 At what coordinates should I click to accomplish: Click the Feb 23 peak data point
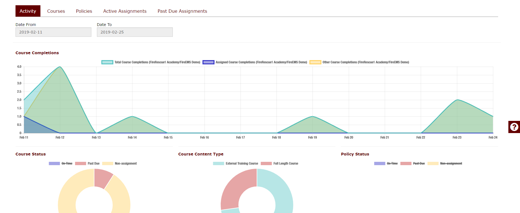[x=457, y=100]
